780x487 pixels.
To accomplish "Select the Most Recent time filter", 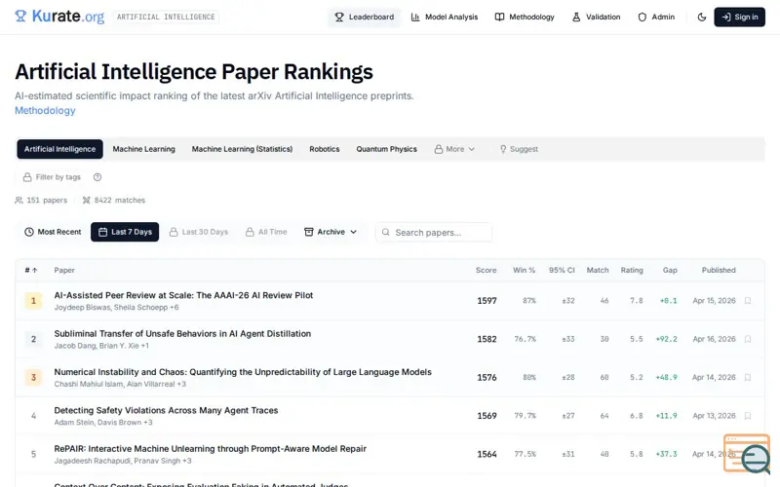I will pyautogui.click(x=53, y=232).
